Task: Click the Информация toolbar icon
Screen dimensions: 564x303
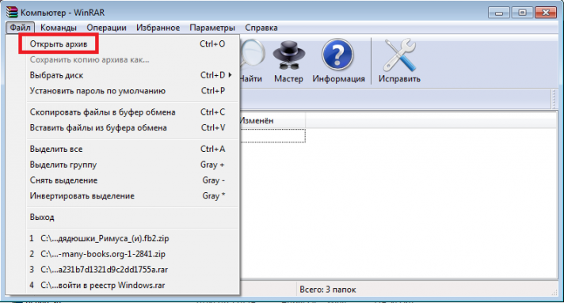Action: click(x=338, y=61)
